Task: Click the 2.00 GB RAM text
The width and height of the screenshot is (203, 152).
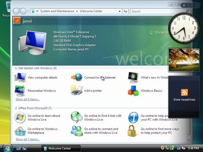Action: coord(62,41)
